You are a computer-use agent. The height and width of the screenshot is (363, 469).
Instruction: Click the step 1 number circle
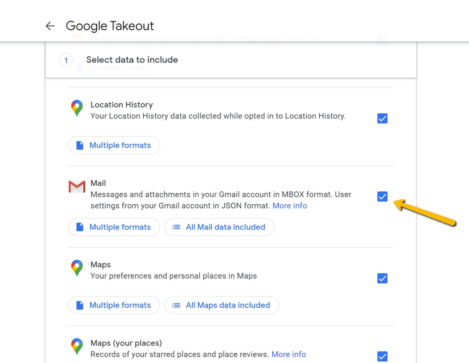pyautogui.click(x=66, y=60)
